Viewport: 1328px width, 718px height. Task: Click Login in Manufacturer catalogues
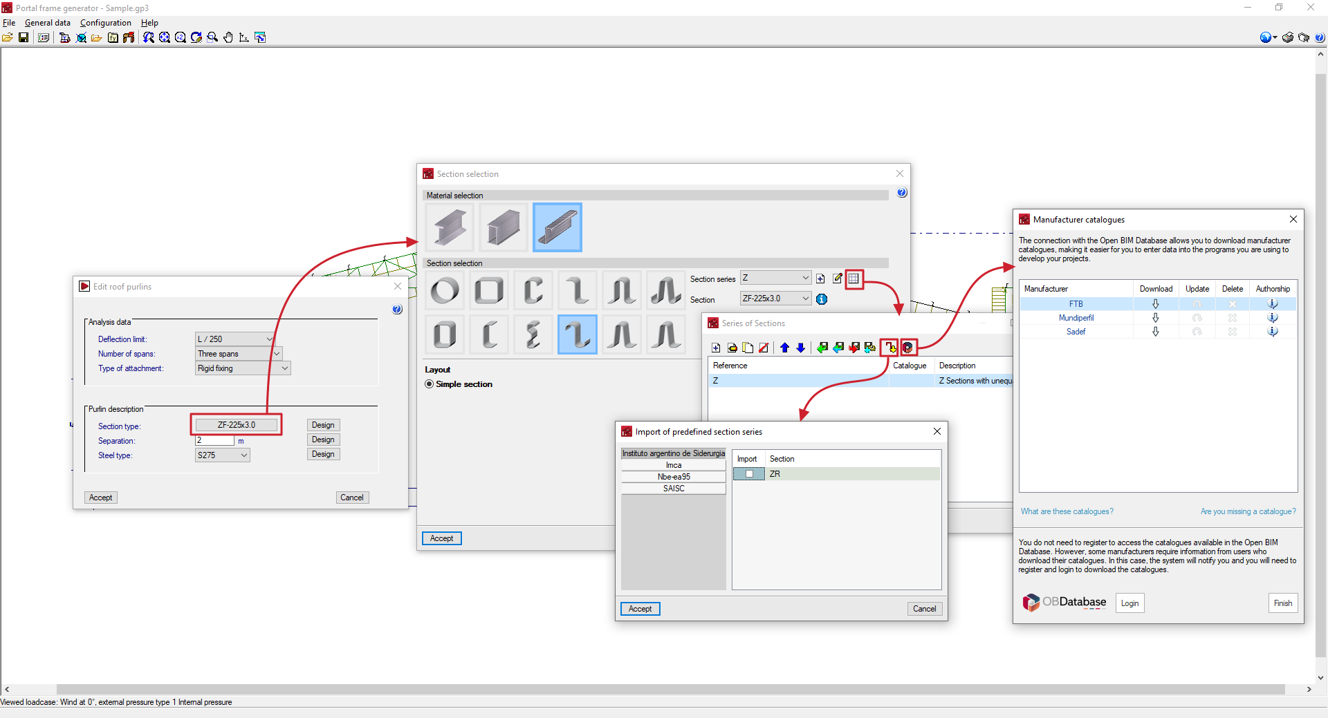coord(1130,603)
